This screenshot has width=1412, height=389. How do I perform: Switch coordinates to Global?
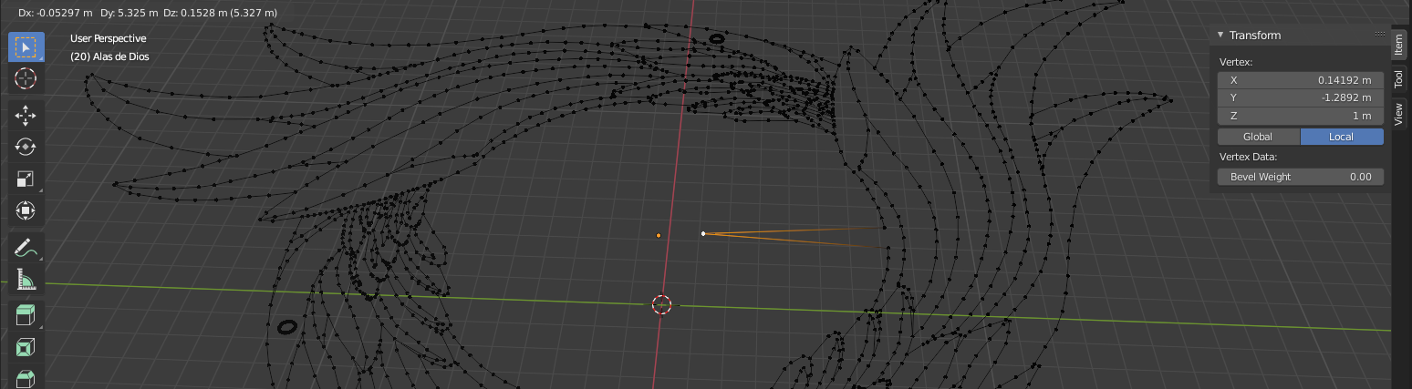coord(1259,137)
